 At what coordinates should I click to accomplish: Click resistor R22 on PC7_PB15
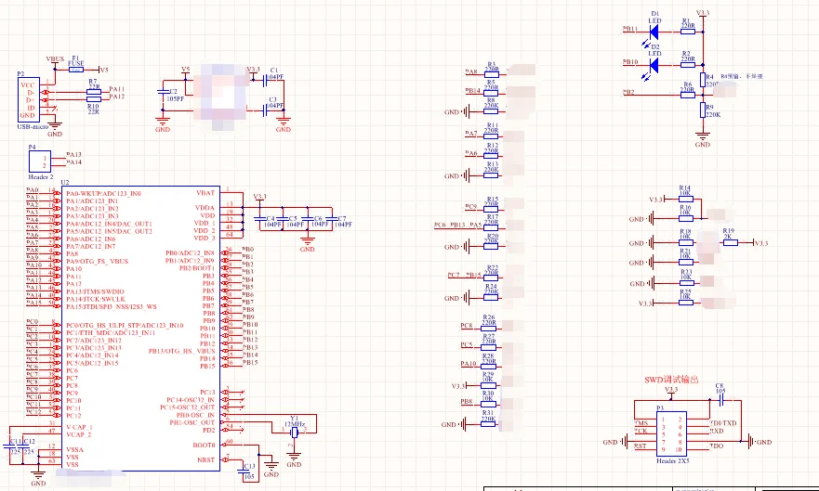coord(491,278)
